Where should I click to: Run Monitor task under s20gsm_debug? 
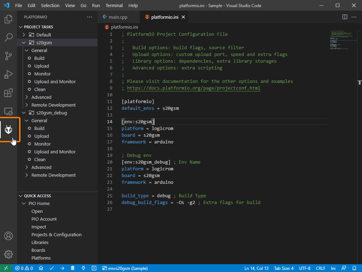42,144
